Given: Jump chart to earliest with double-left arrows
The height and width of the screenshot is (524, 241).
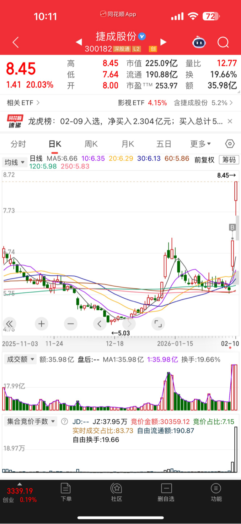Looking at the screenshot, I should pyautogui.click(x=9, y=324).
